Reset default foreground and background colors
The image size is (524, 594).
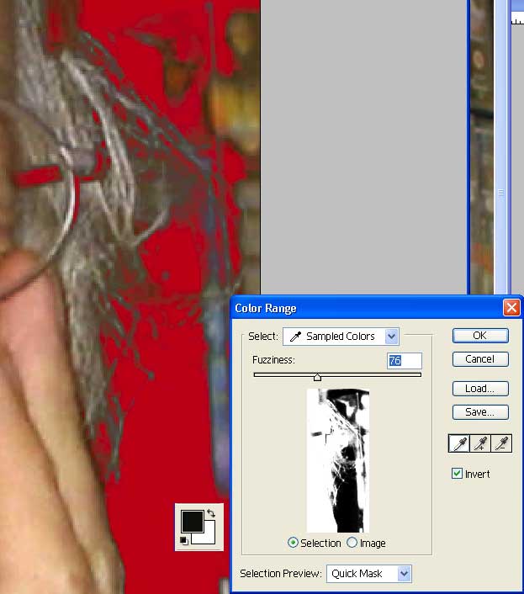pos(184,541)
